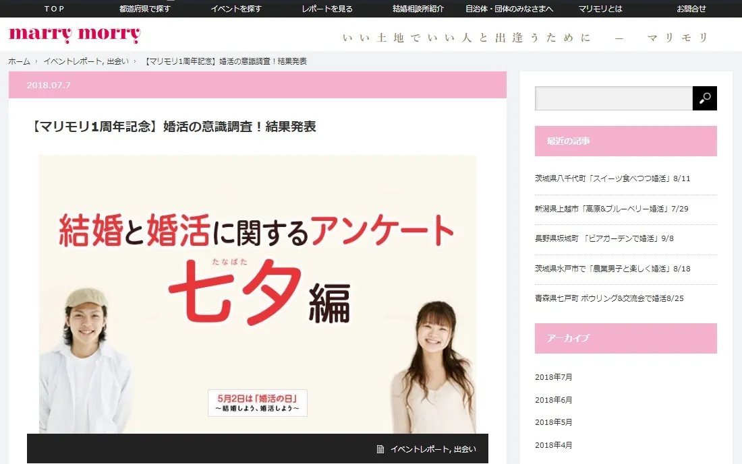This screenshot has width=742, height=464.
Task: Open the TOP menu item
Action: pos(55,9)
